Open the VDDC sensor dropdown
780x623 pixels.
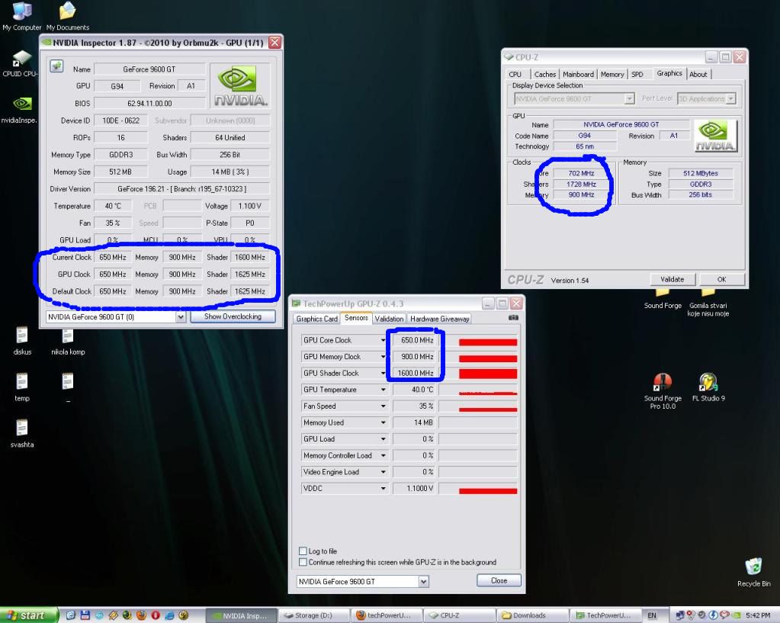point(383,489)
